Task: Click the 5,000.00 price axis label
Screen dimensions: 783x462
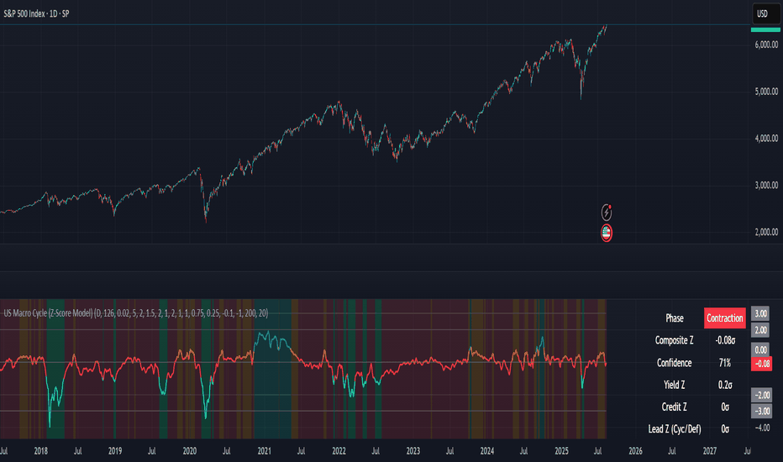Action: 766,92
